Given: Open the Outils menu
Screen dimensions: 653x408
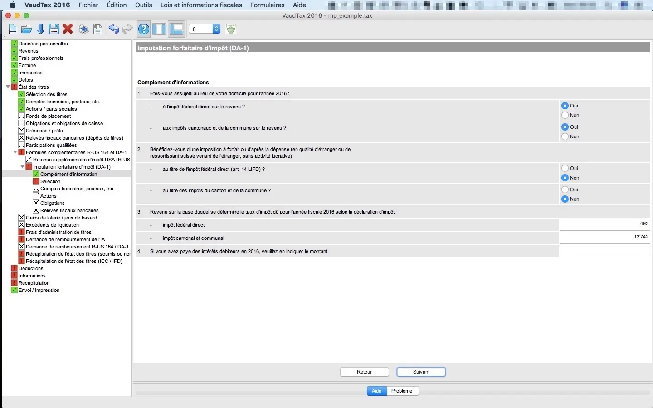Looking at the screenshot, I should pos(144,5).
